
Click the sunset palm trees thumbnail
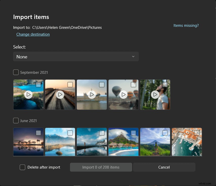pos(28,142)
